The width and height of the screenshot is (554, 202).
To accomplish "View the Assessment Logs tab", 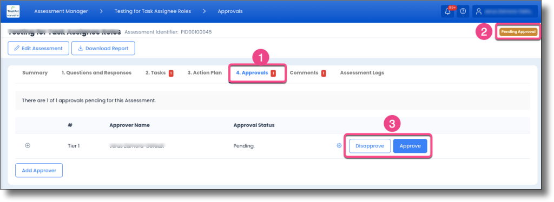I will pyautogui.click(x=362, y=72).
